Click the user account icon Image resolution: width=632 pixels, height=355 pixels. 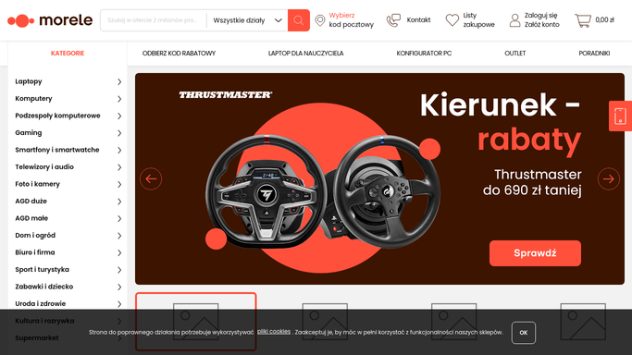[x=514, y=20]
